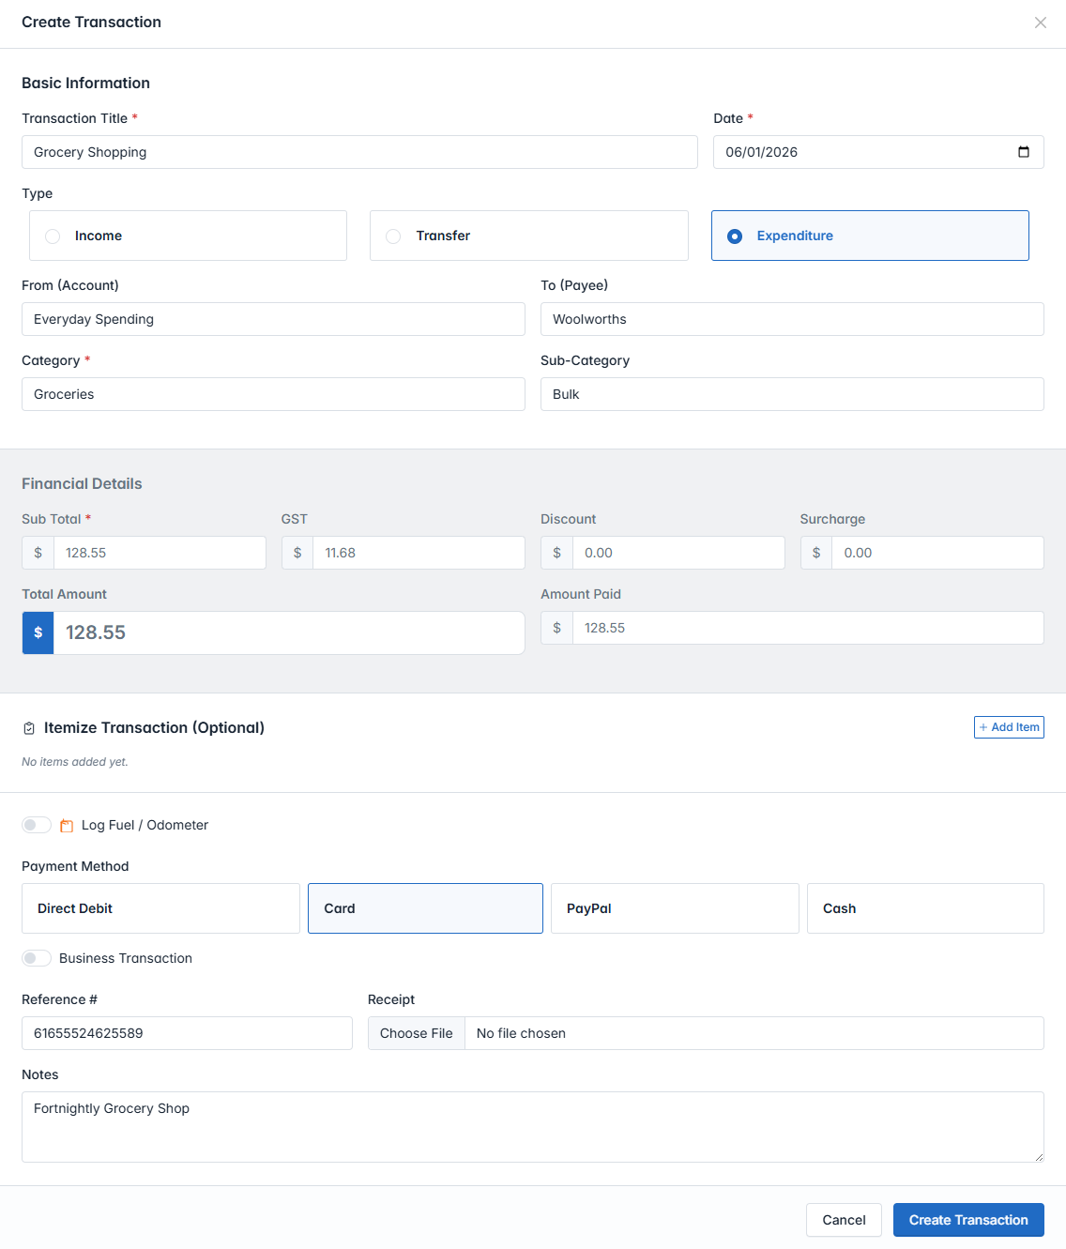Click the 'No items added yet.' text
The width and height of the screenshot is (1066, 1249).
pos(75,762)
